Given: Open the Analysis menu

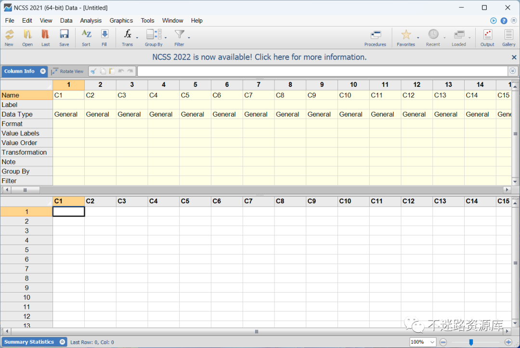Looking at the screenshot, I should [91, 21].
